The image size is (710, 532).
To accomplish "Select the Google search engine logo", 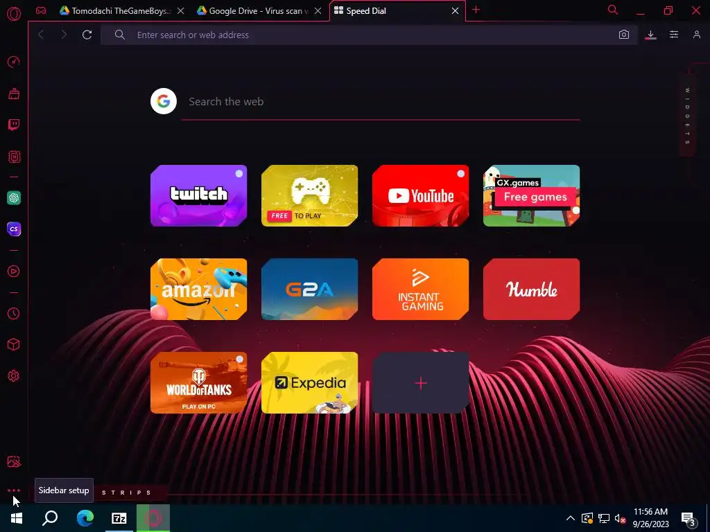I will pos(164,101).
